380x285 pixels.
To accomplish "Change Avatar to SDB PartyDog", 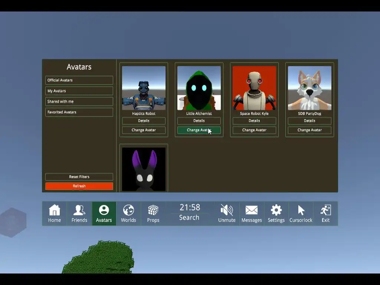I will click(x=309, y=130).
